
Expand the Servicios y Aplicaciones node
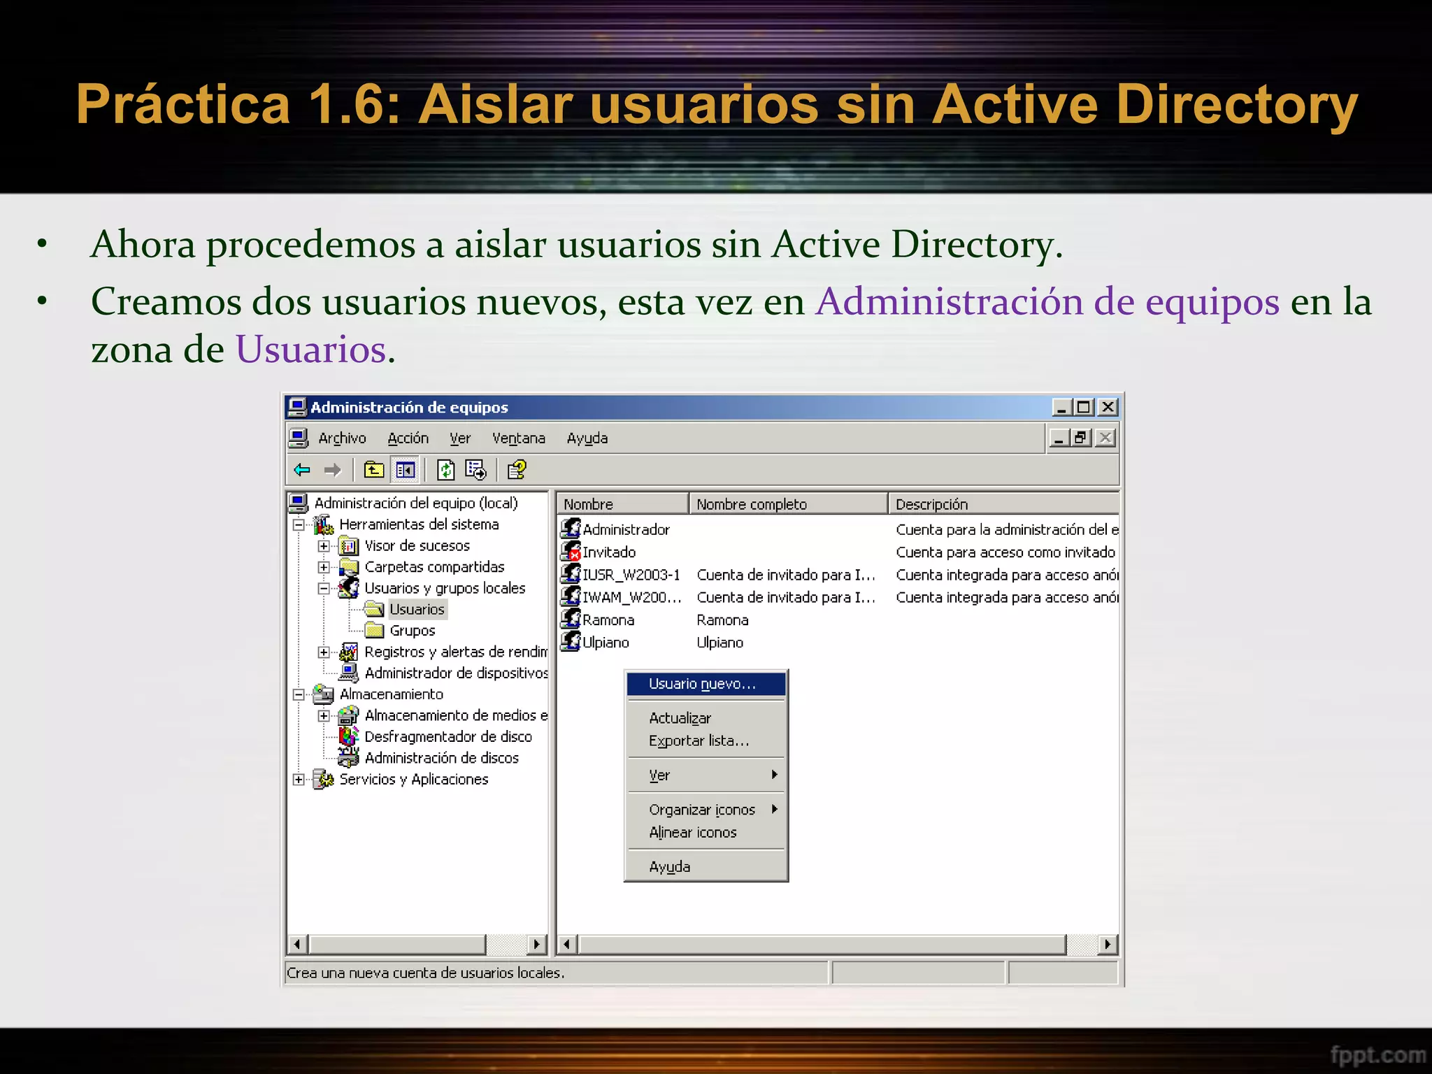tap(299, 779)
